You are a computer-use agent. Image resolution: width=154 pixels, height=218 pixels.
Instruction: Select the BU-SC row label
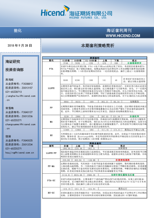(x=51, y=193)
